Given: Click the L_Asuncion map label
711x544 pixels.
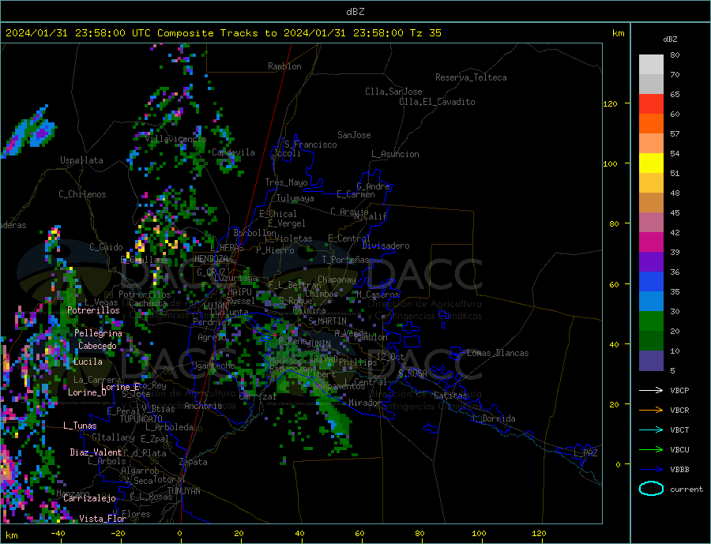Looking at the screenshot, I should pyautogui.click(x=395, y=154).
